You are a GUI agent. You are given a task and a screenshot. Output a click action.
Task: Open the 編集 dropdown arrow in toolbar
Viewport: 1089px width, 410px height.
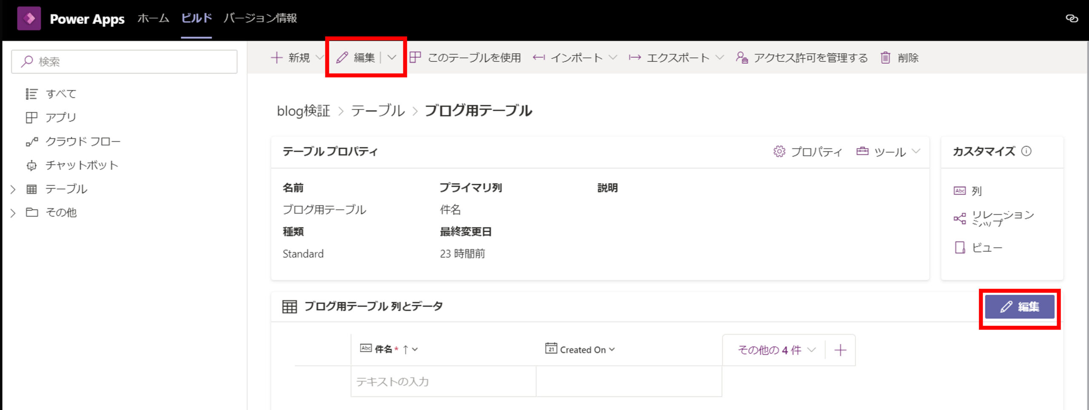(x=392, y=58)
